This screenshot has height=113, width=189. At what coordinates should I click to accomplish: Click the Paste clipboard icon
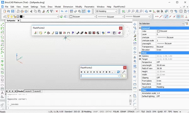39,11
